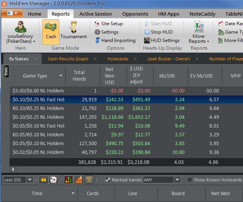Close the Holecards tab
The height and width of the screenshot is (202, 243).
pos(135,59)
